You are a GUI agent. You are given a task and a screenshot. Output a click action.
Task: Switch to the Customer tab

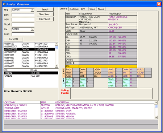(x=74, y=9)
